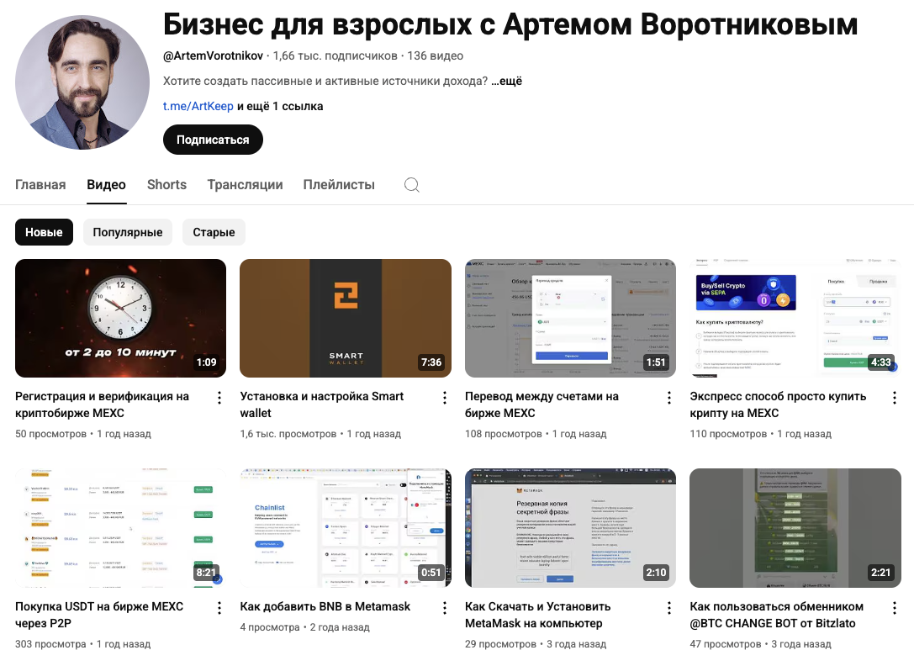Play the Chainlist thumbnail video 0:51
Image resolution: width=914 pixels, height=666 pixels.
pyautogui.click(x=346, y=528)
